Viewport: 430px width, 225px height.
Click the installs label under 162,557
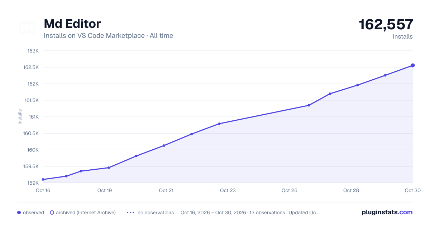[403, 36]
